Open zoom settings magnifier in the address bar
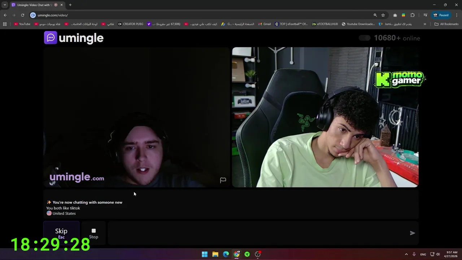This screenshot has height=260, width=462. pos(375,15)
